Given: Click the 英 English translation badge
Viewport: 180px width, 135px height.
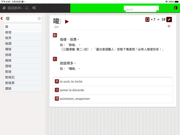Looking at the screenshot, I should [57, 81].
